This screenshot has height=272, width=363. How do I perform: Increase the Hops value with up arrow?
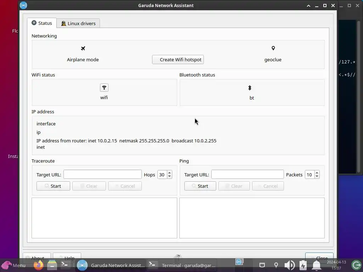tap(169, 172)
